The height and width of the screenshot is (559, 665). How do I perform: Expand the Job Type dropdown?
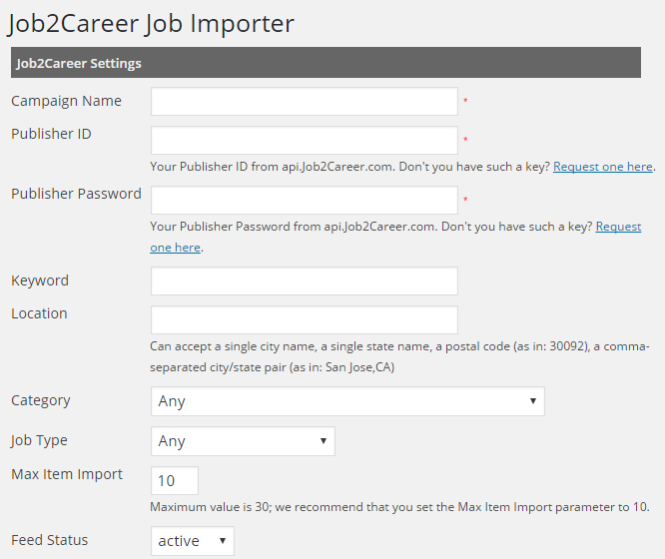coord(243,441)
